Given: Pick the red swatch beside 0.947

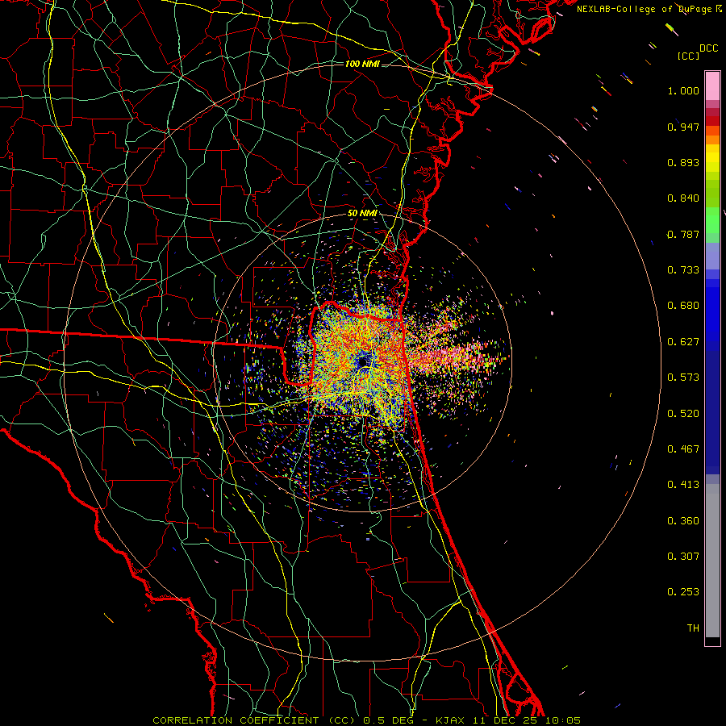Looking at the screenshot, I should pyautogui.click(x=712, y=121).
